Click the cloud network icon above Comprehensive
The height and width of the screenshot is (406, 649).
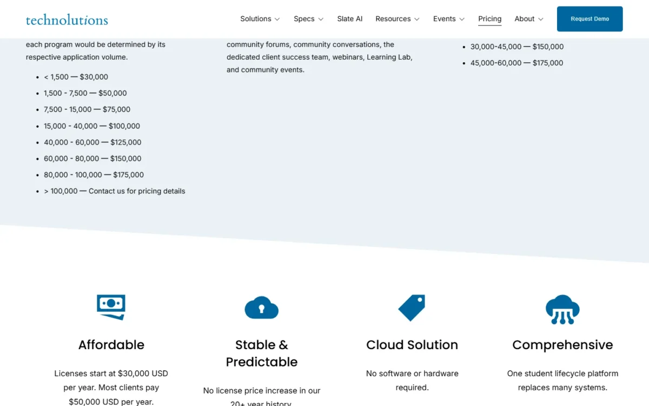coord(562,309)
